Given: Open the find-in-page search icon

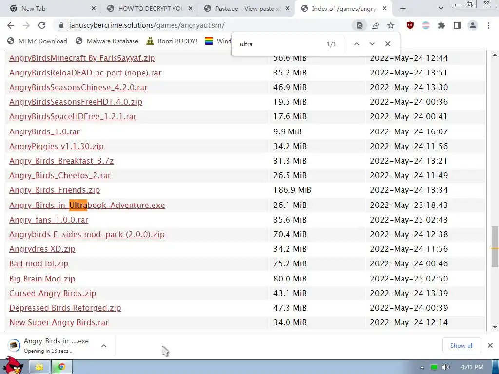Looking at the screenshot, I should click(360, 25).
